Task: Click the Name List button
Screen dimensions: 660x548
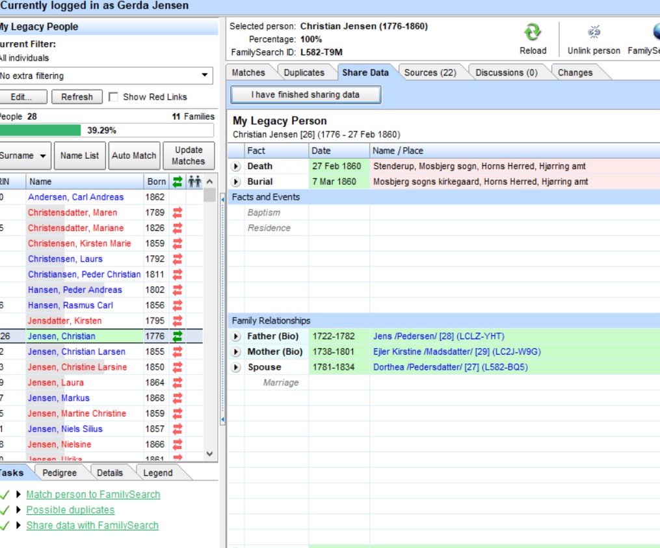Action: (x=79, y=156)
